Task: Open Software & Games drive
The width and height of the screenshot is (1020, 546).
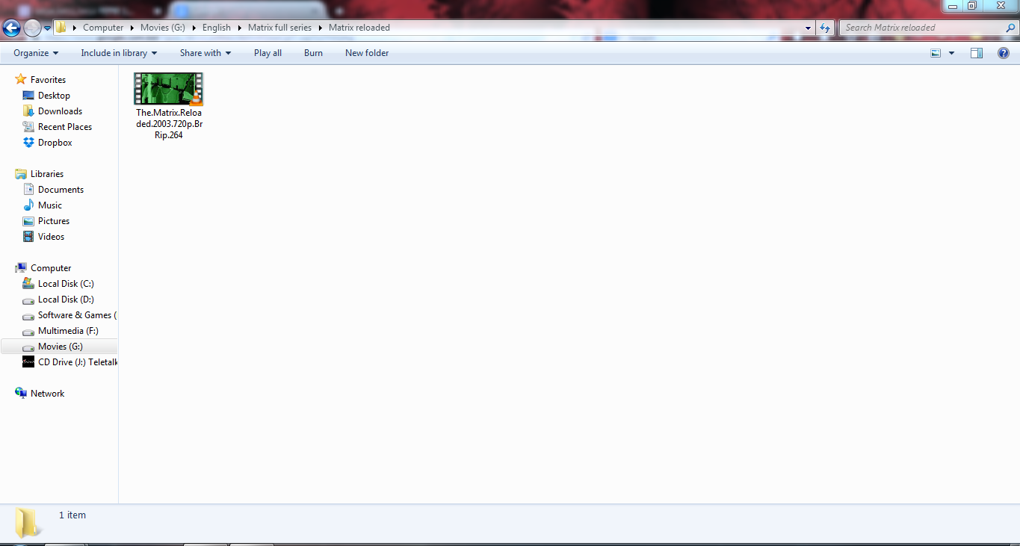Action: (78, 315)
